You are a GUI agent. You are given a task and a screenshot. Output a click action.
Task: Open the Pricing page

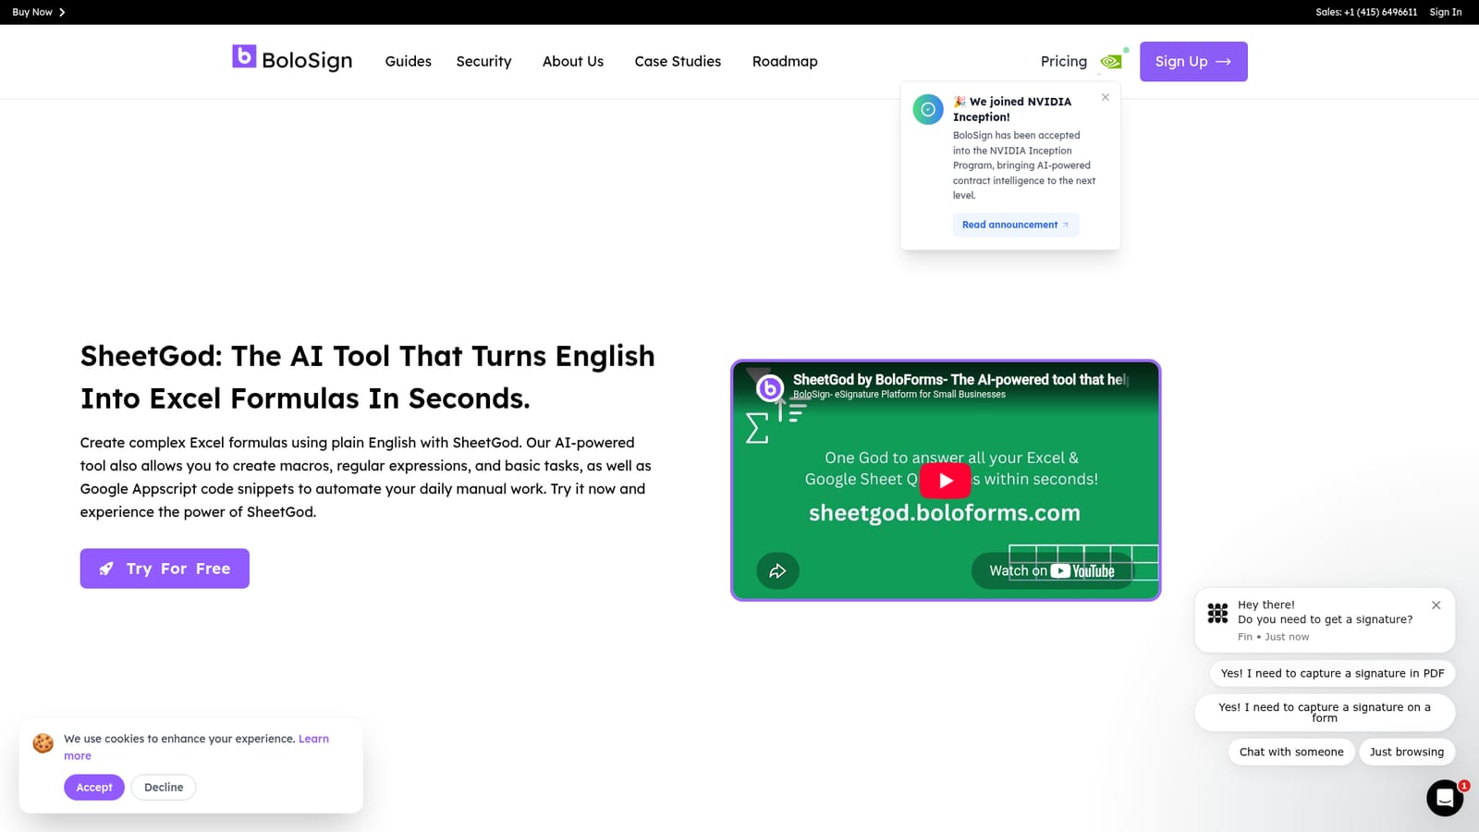coord(1064,61)
